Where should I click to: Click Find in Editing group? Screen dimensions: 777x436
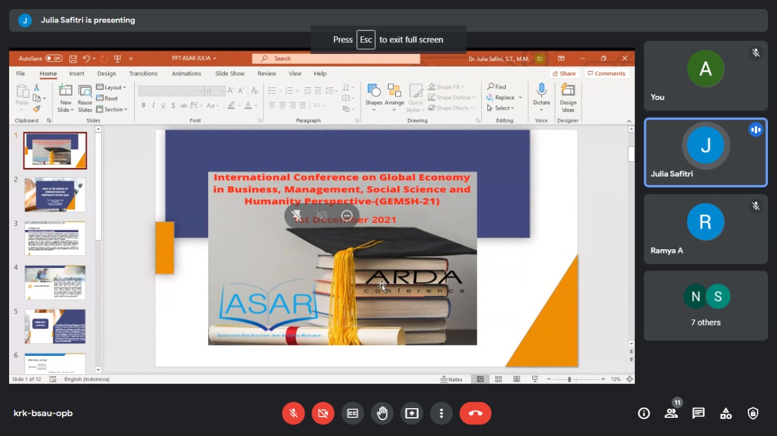[497, 87]
